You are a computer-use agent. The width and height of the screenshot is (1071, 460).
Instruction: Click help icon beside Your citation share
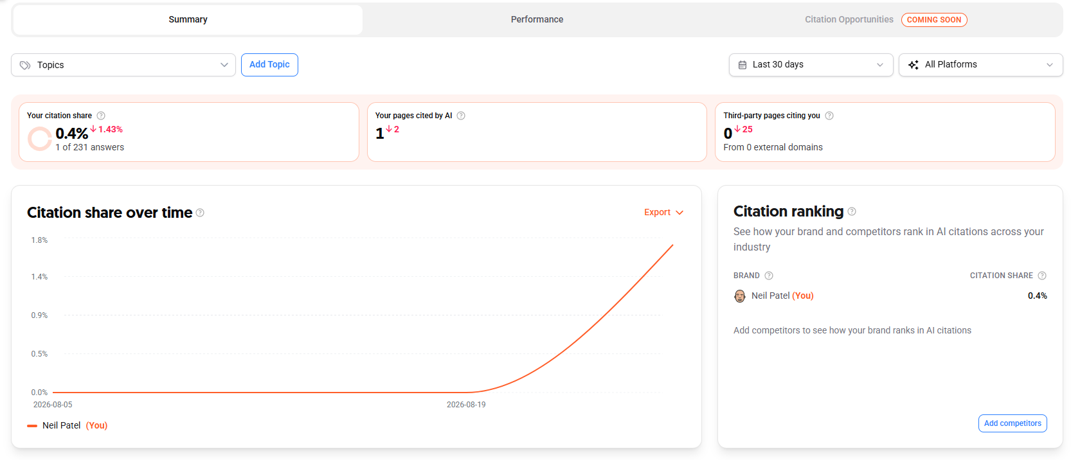click(x=101, y=116)
